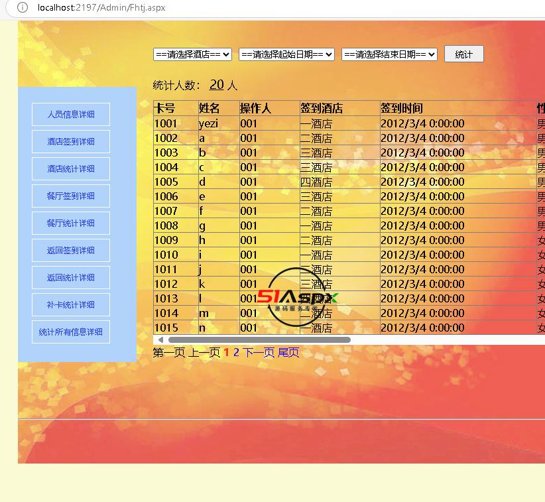Click the 上一页 previous page text
This screenshot has height=502, width=545.
coord(204,353)
